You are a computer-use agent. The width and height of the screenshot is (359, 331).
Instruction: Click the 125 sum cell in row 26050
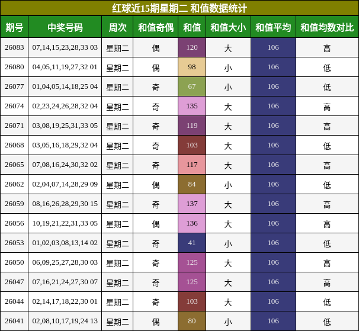click(x=192, y=262)
